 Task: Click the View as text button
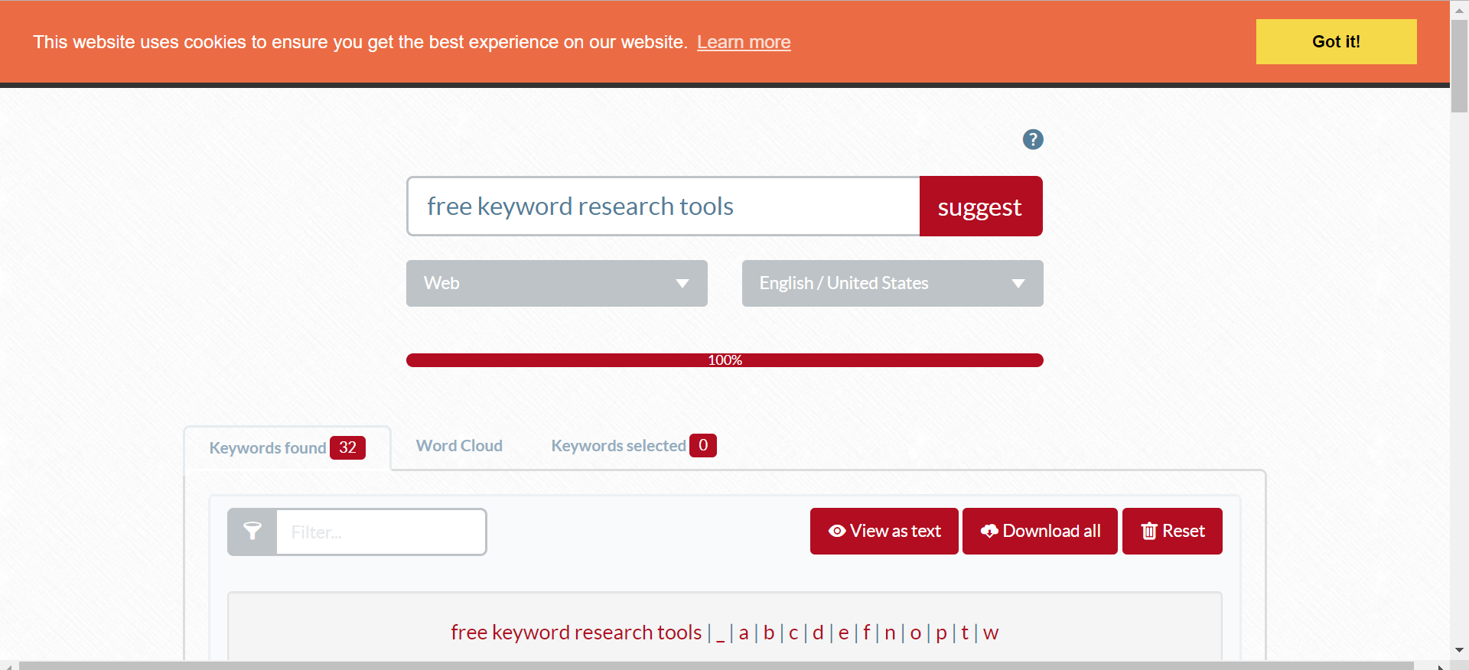pos(884,531)
